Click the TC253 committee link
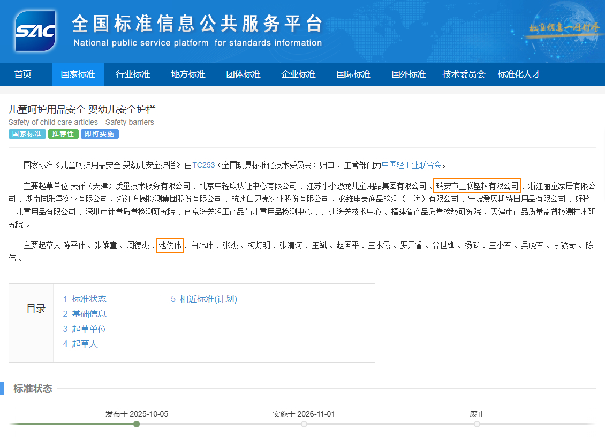Viewport: 605px width, 439px height. (x=203, y=165)
